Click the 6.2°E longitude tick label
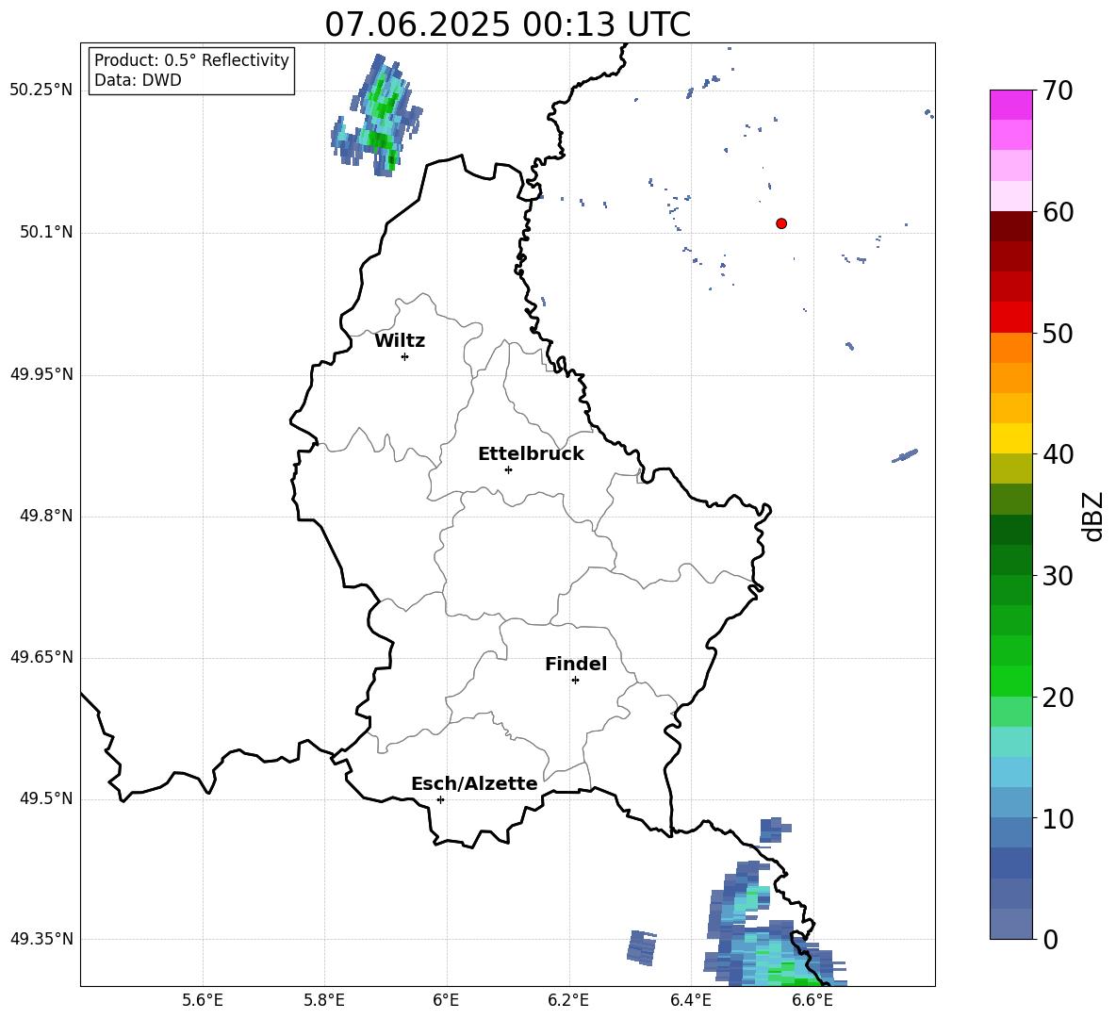Screen dimensions: 1116x1019 (x=568, y=1000)
